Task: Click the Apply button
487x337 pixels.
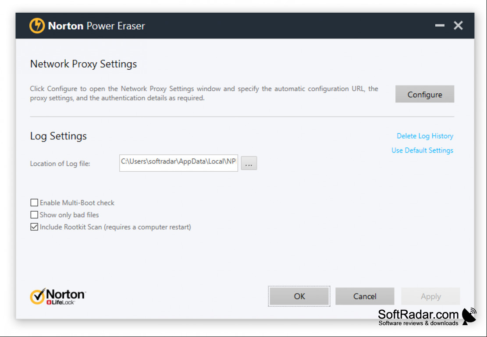Action: (430, 296)
